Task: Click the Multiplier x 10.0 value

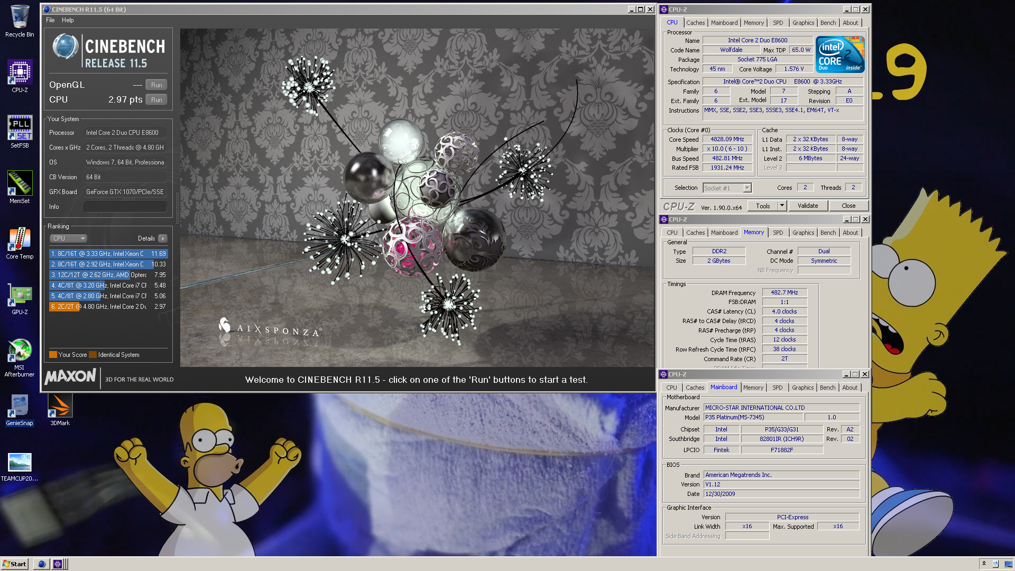Action: coord(727,149)
